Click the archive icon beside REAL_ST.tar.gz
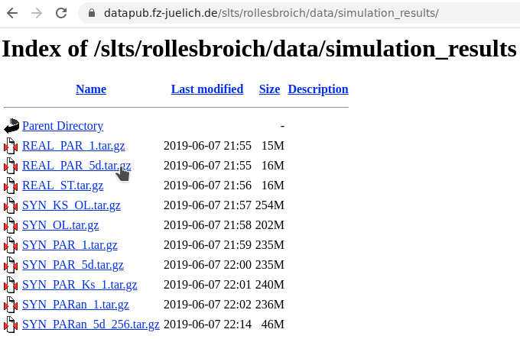The image size is (520, 339). [x=11, y=186]
